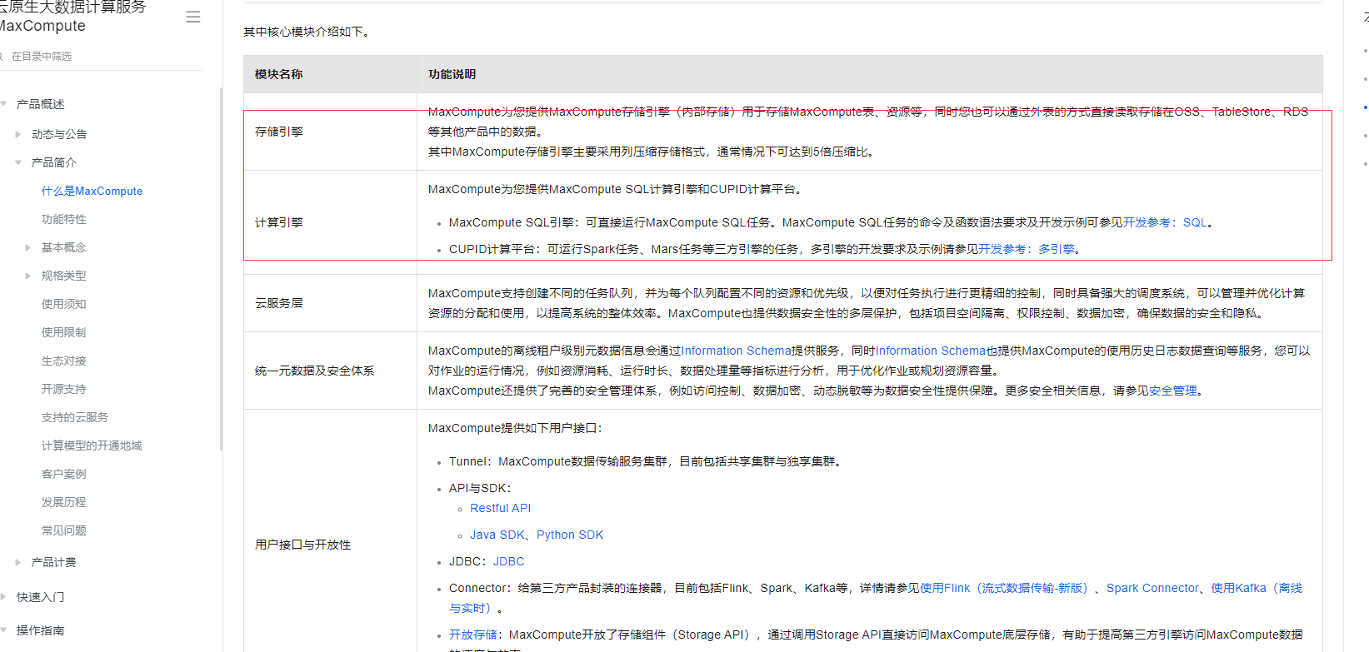Collapse the 产品简介 tree node
1369x652 pixels.
[x=18, y=162]
